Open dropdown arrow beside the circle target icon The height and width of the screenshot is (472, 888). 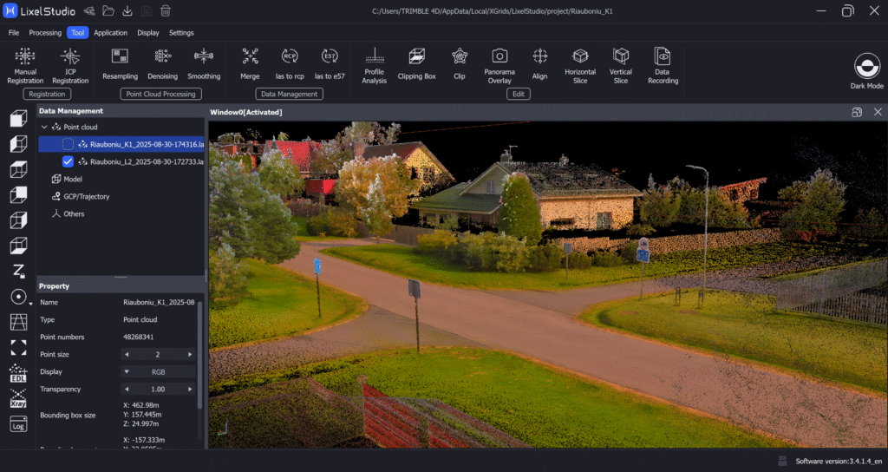(x=31, y=304)
